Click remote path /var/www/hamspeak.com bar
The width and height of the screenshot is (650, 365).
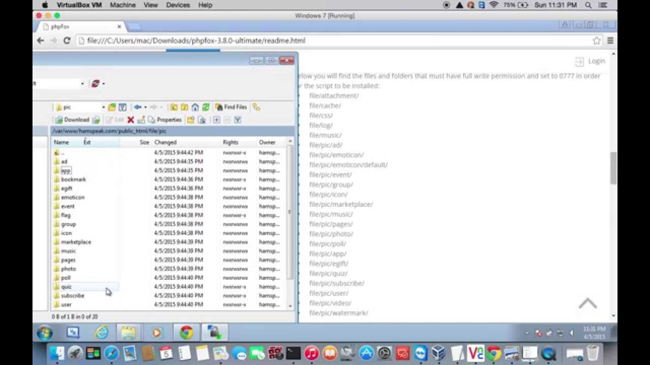172,131
